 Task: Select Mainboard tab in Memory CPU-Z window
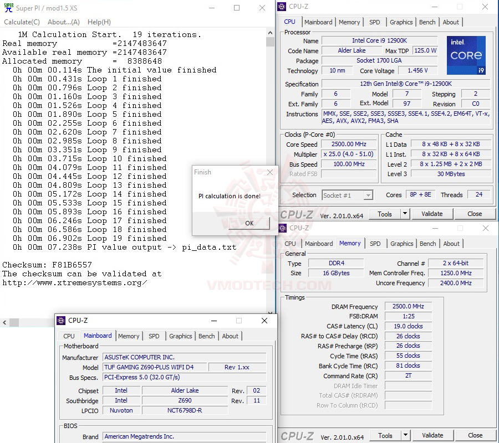coord(319,244)
